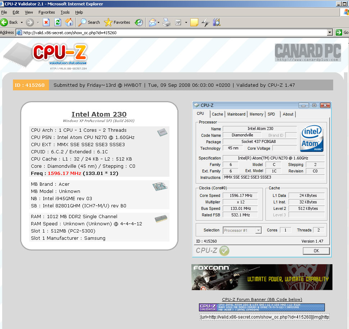The image size is (349, 329).
Task: Go to Home page icon
Action: click(x=69, y=22)
